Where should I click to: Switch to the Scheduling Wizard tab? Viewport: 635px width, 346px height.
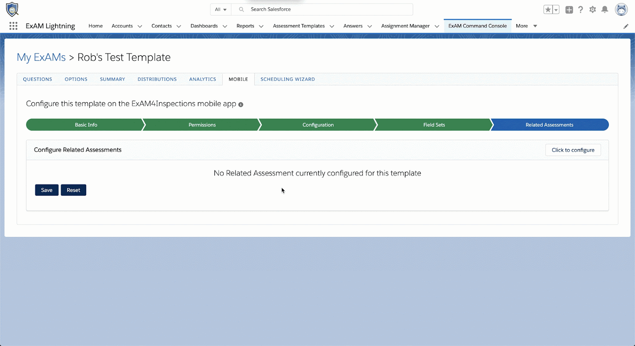tap(288, 79)
